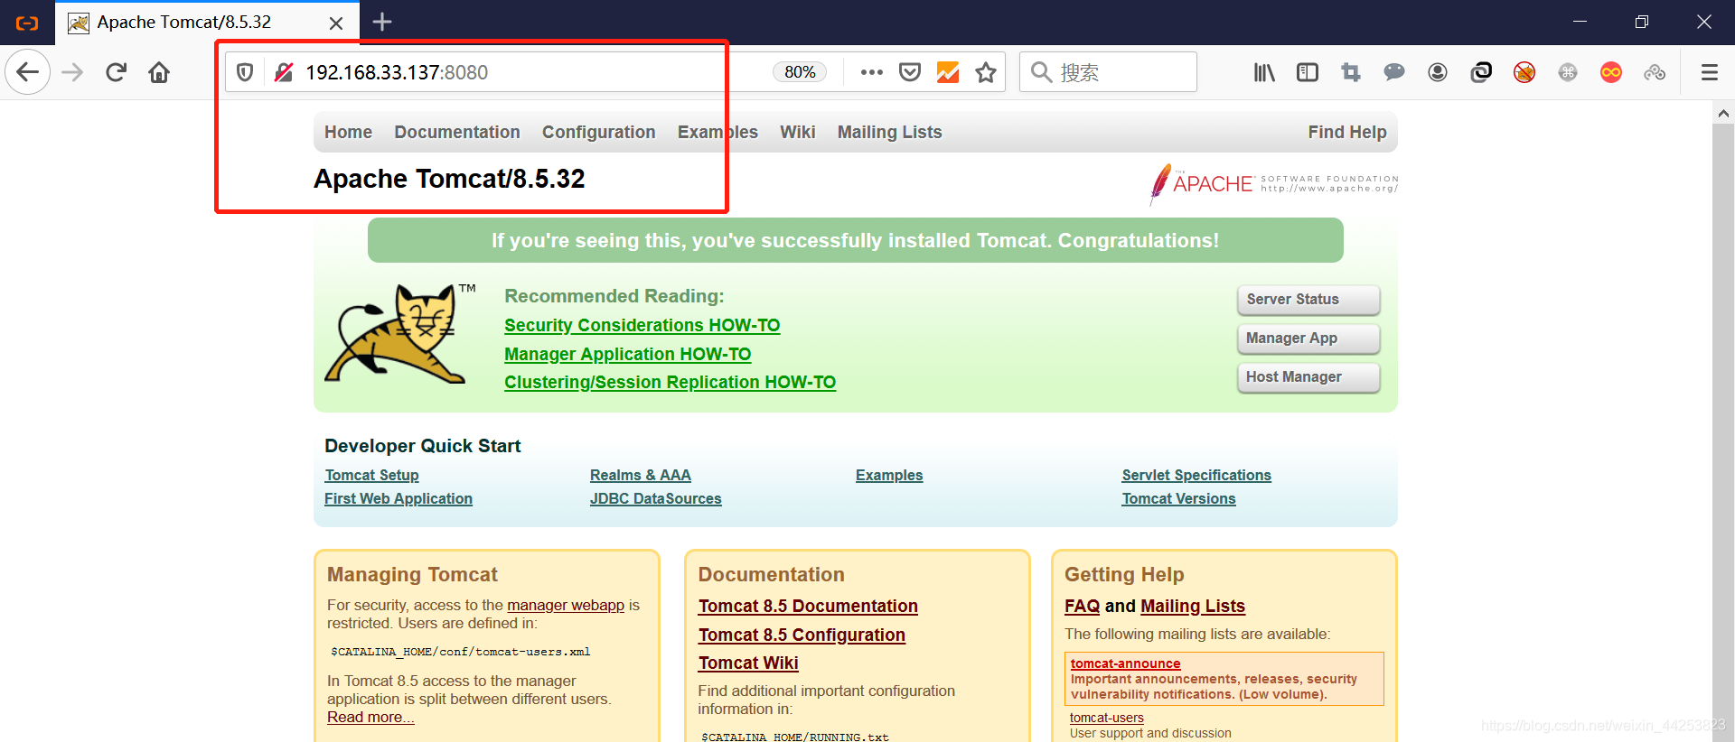Viewport: 1735px width, 742px height.
Task: Click the Server Status button
Action: [1308, 300]
